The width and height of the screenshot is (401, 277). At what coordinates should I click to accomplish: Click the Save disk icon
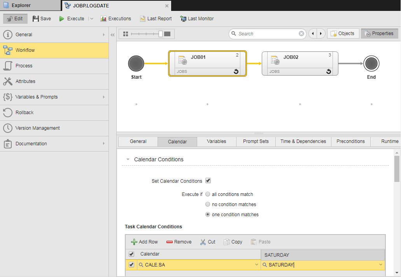pos(36,19)
